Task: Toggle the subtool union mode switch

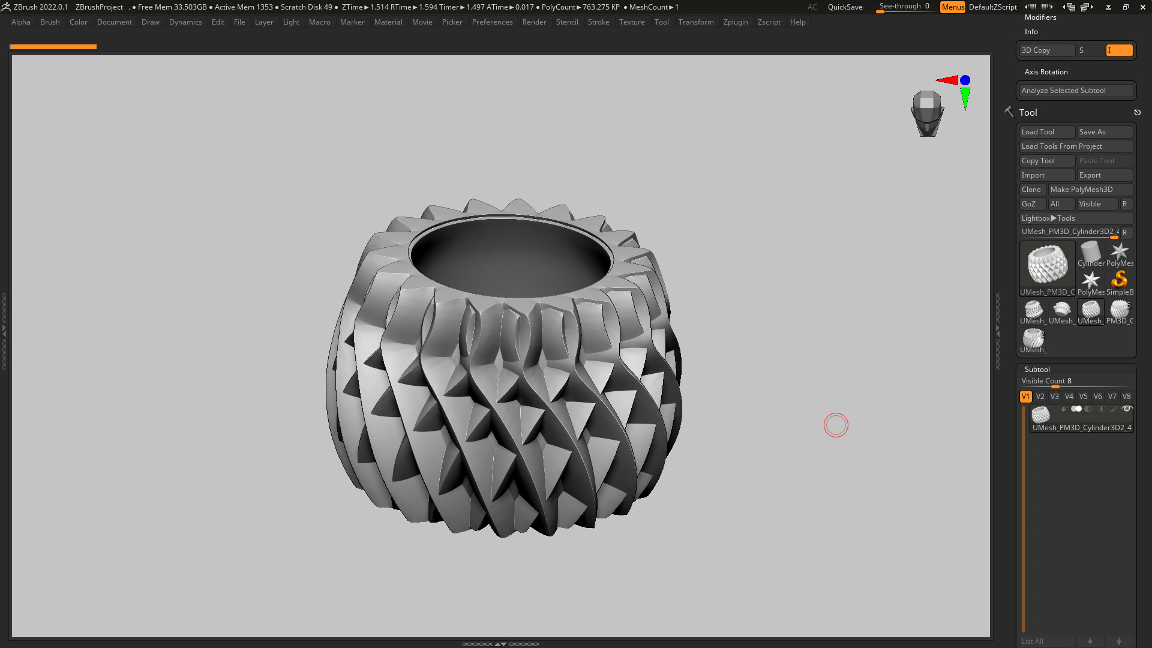Action: (x=1076, y=409)
